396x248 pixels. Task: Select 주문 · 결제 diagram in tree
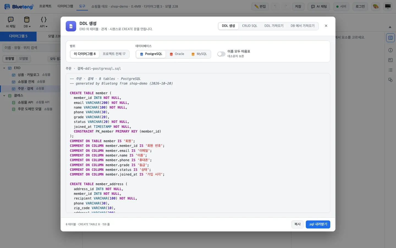click(30, 89)
